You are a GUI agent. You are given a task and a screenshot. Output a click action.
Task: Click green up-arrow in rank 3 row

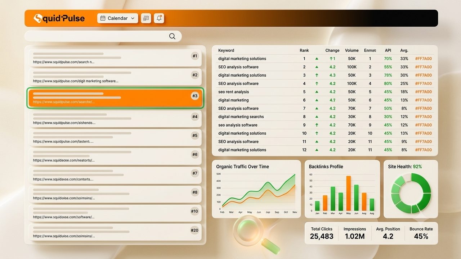tap(317, 75)
